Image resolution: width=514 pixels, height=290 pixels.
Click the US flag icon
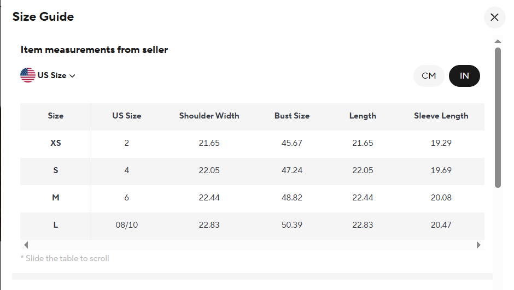tap(28, 75)
